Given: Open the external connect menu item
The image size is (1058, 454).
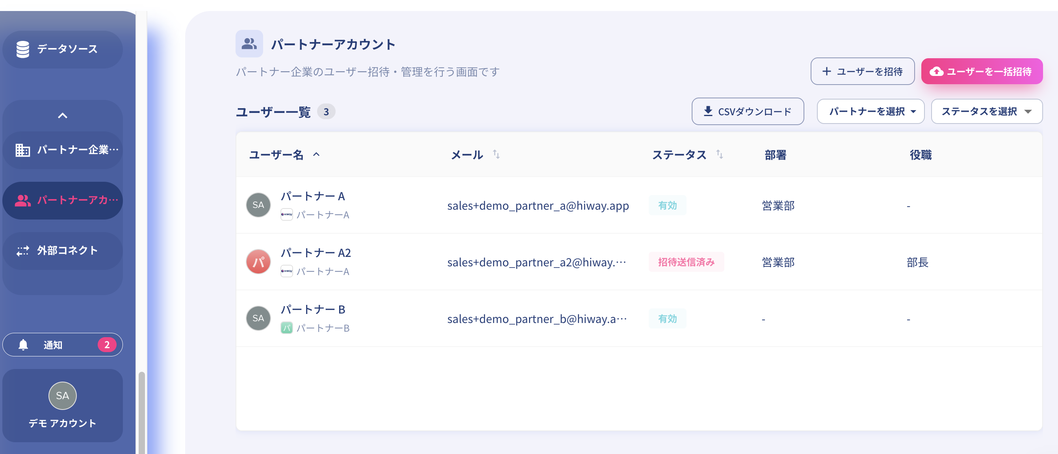Looking at the screenshot, I should coord(62,251).
